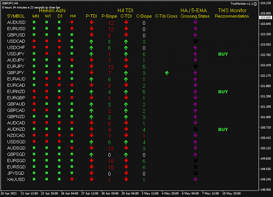Click JPYSGD red P-TDI down arrow

pos(91,173)
